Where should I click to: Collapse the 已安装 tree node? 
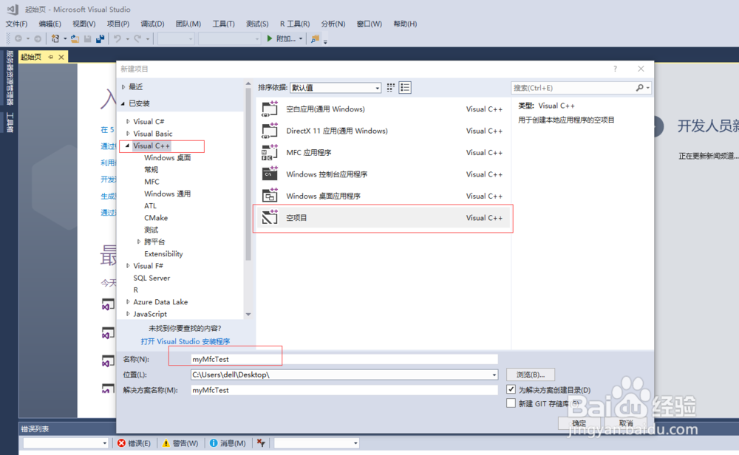click(x=123, y=103)
